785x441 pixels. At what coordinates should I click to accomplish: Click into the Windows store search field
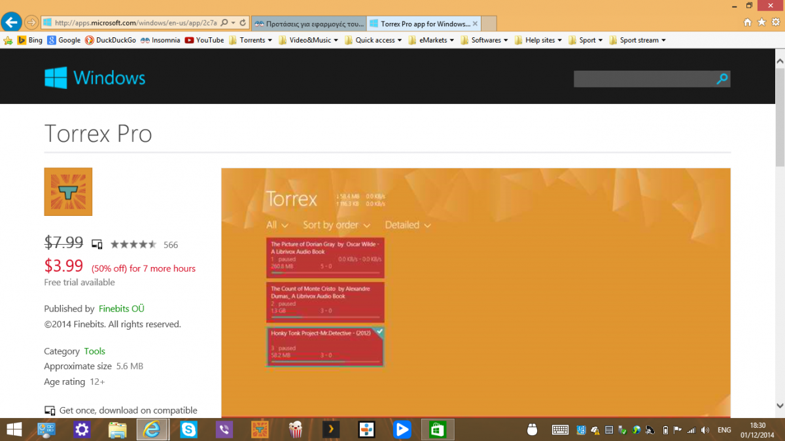point(644,79)
